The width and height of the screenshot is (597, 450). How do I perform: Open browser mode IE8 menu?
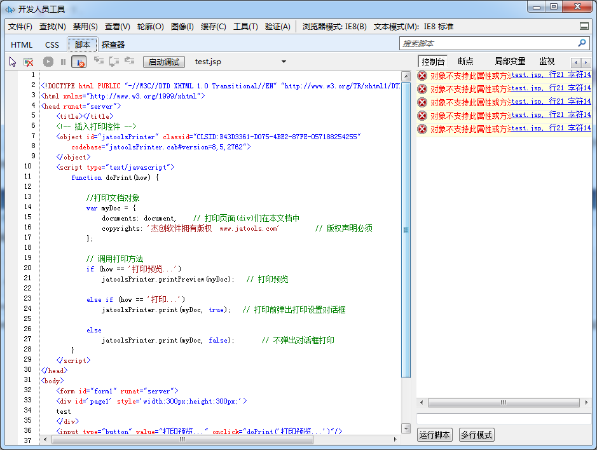334,27
